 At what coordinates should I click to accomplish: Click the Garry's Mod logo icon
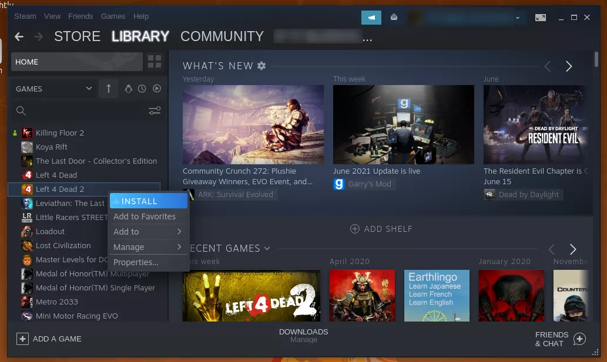coord(338,184)
